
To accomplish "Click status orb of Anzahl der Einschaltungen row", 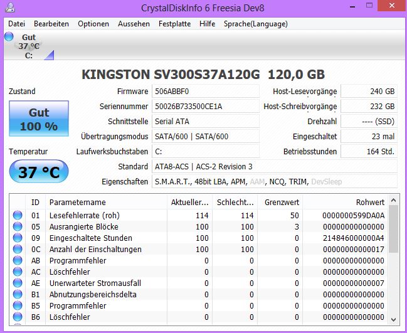I will tap(18, 249).
